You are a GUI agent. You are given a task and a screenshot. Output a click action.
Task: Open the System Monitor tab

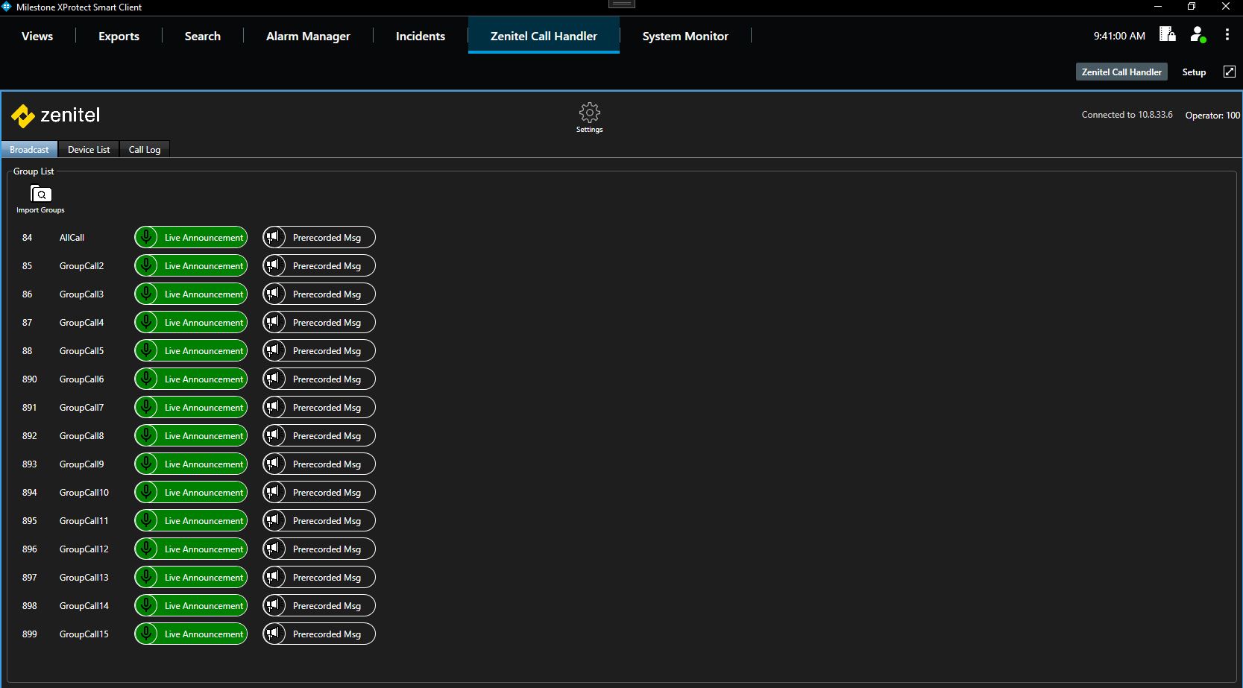click(685, 37)
